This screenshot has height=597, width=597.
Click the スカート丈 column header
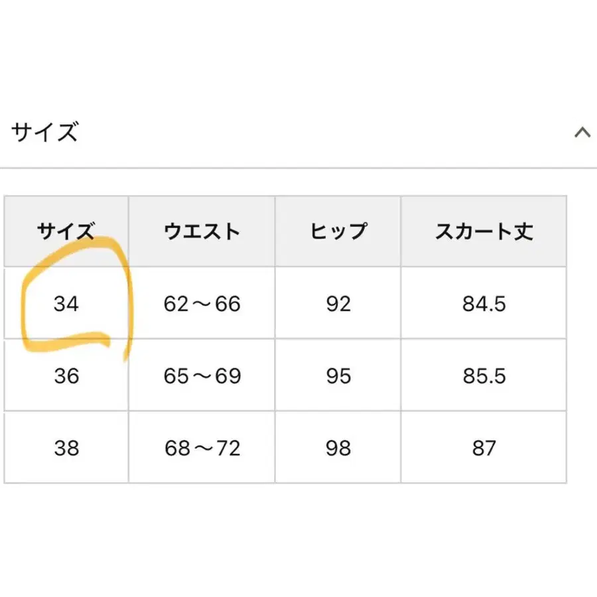pos(485,231)
